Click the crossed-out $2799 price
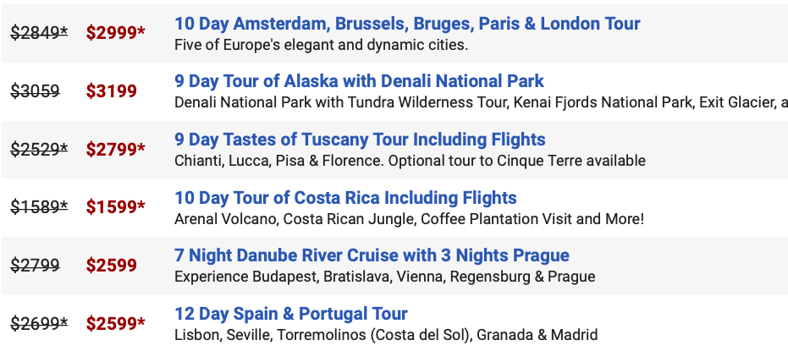 tap(36, 265)
